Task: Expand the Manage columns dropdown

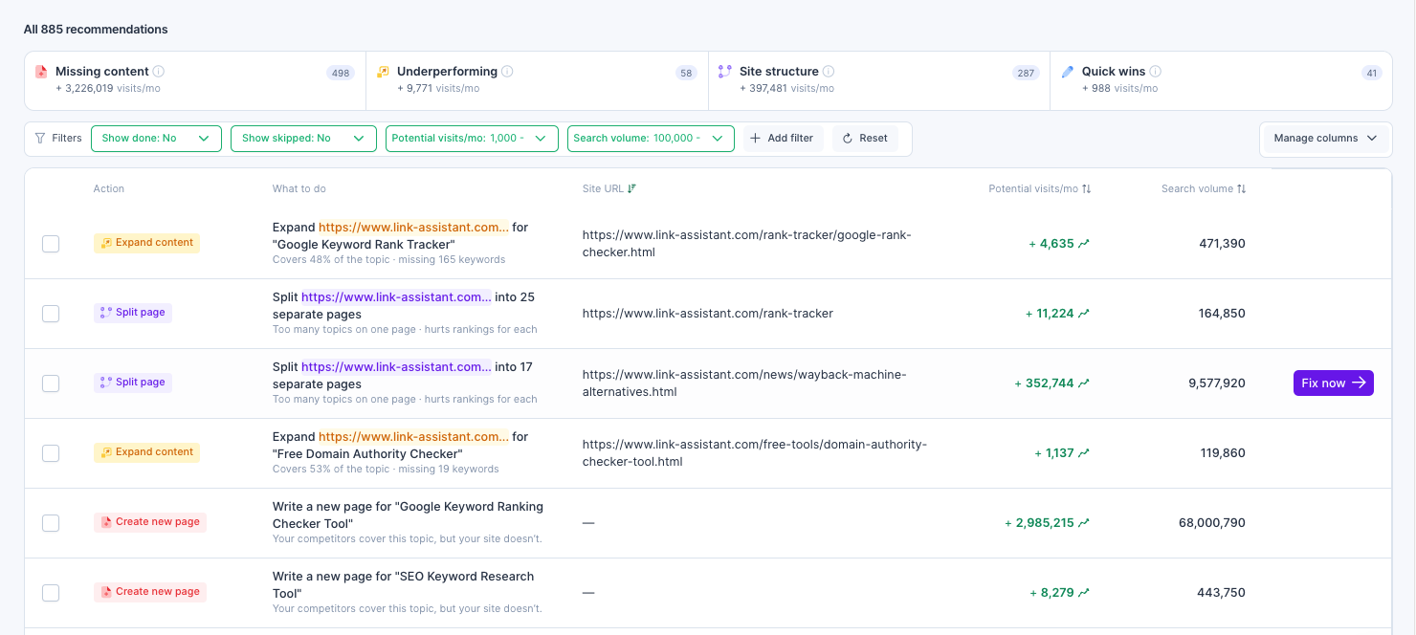Action: pos(1326,138)
